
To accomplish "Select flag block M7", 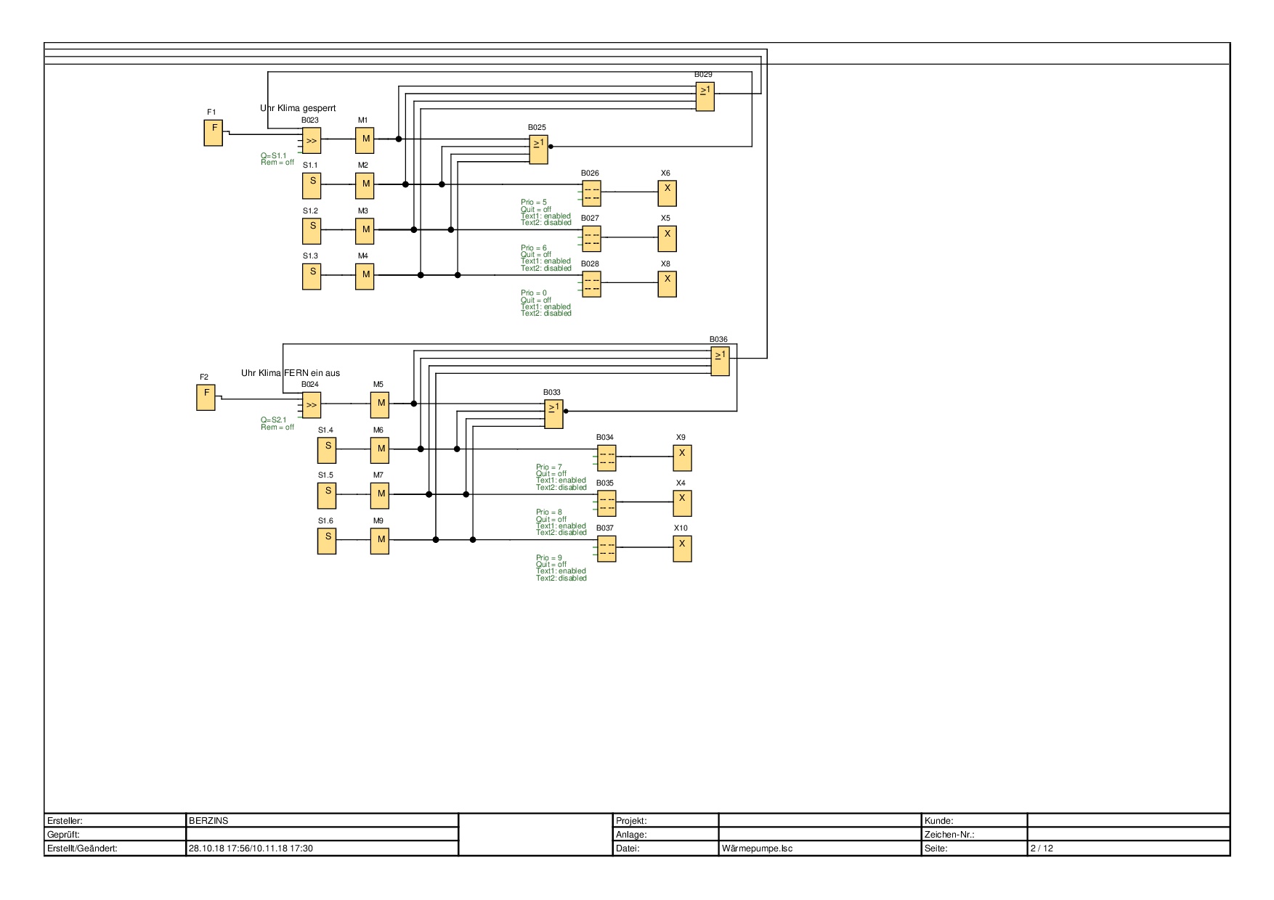I will pos(380,494).
